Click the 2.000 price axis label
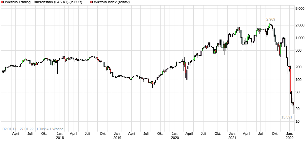The height and width of the screenshot is (142, 308). point(300,25)
